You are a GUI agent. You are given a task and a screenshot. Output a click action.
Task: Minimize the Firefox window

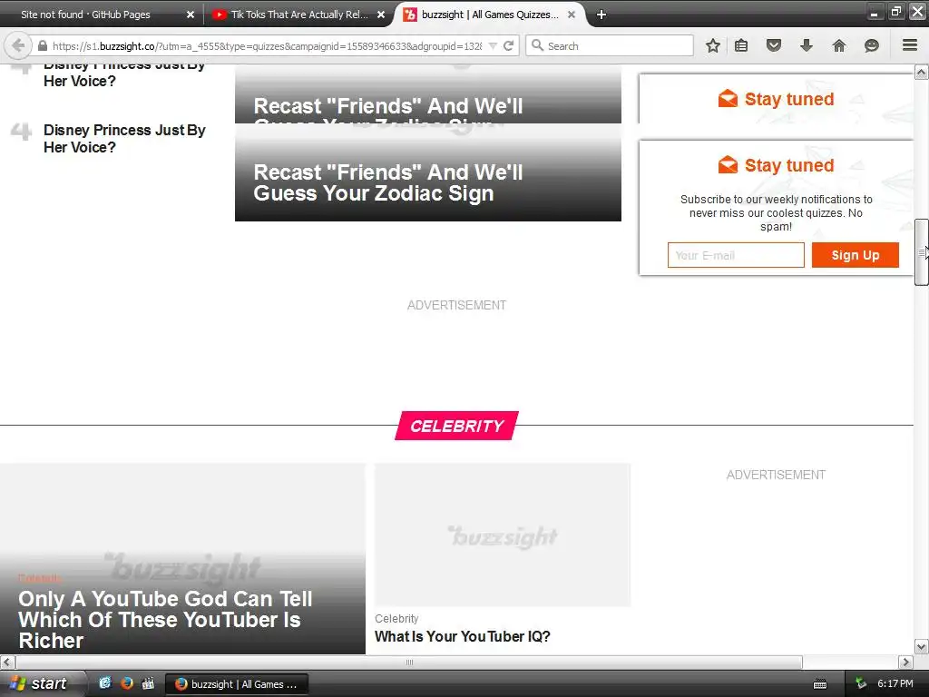pyautogui.click(x=874, y=12)
